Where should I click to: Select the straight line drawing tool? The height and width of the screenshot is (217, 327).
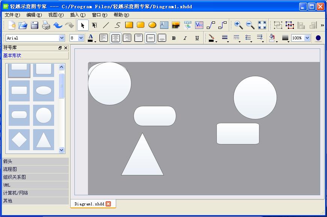106,26
